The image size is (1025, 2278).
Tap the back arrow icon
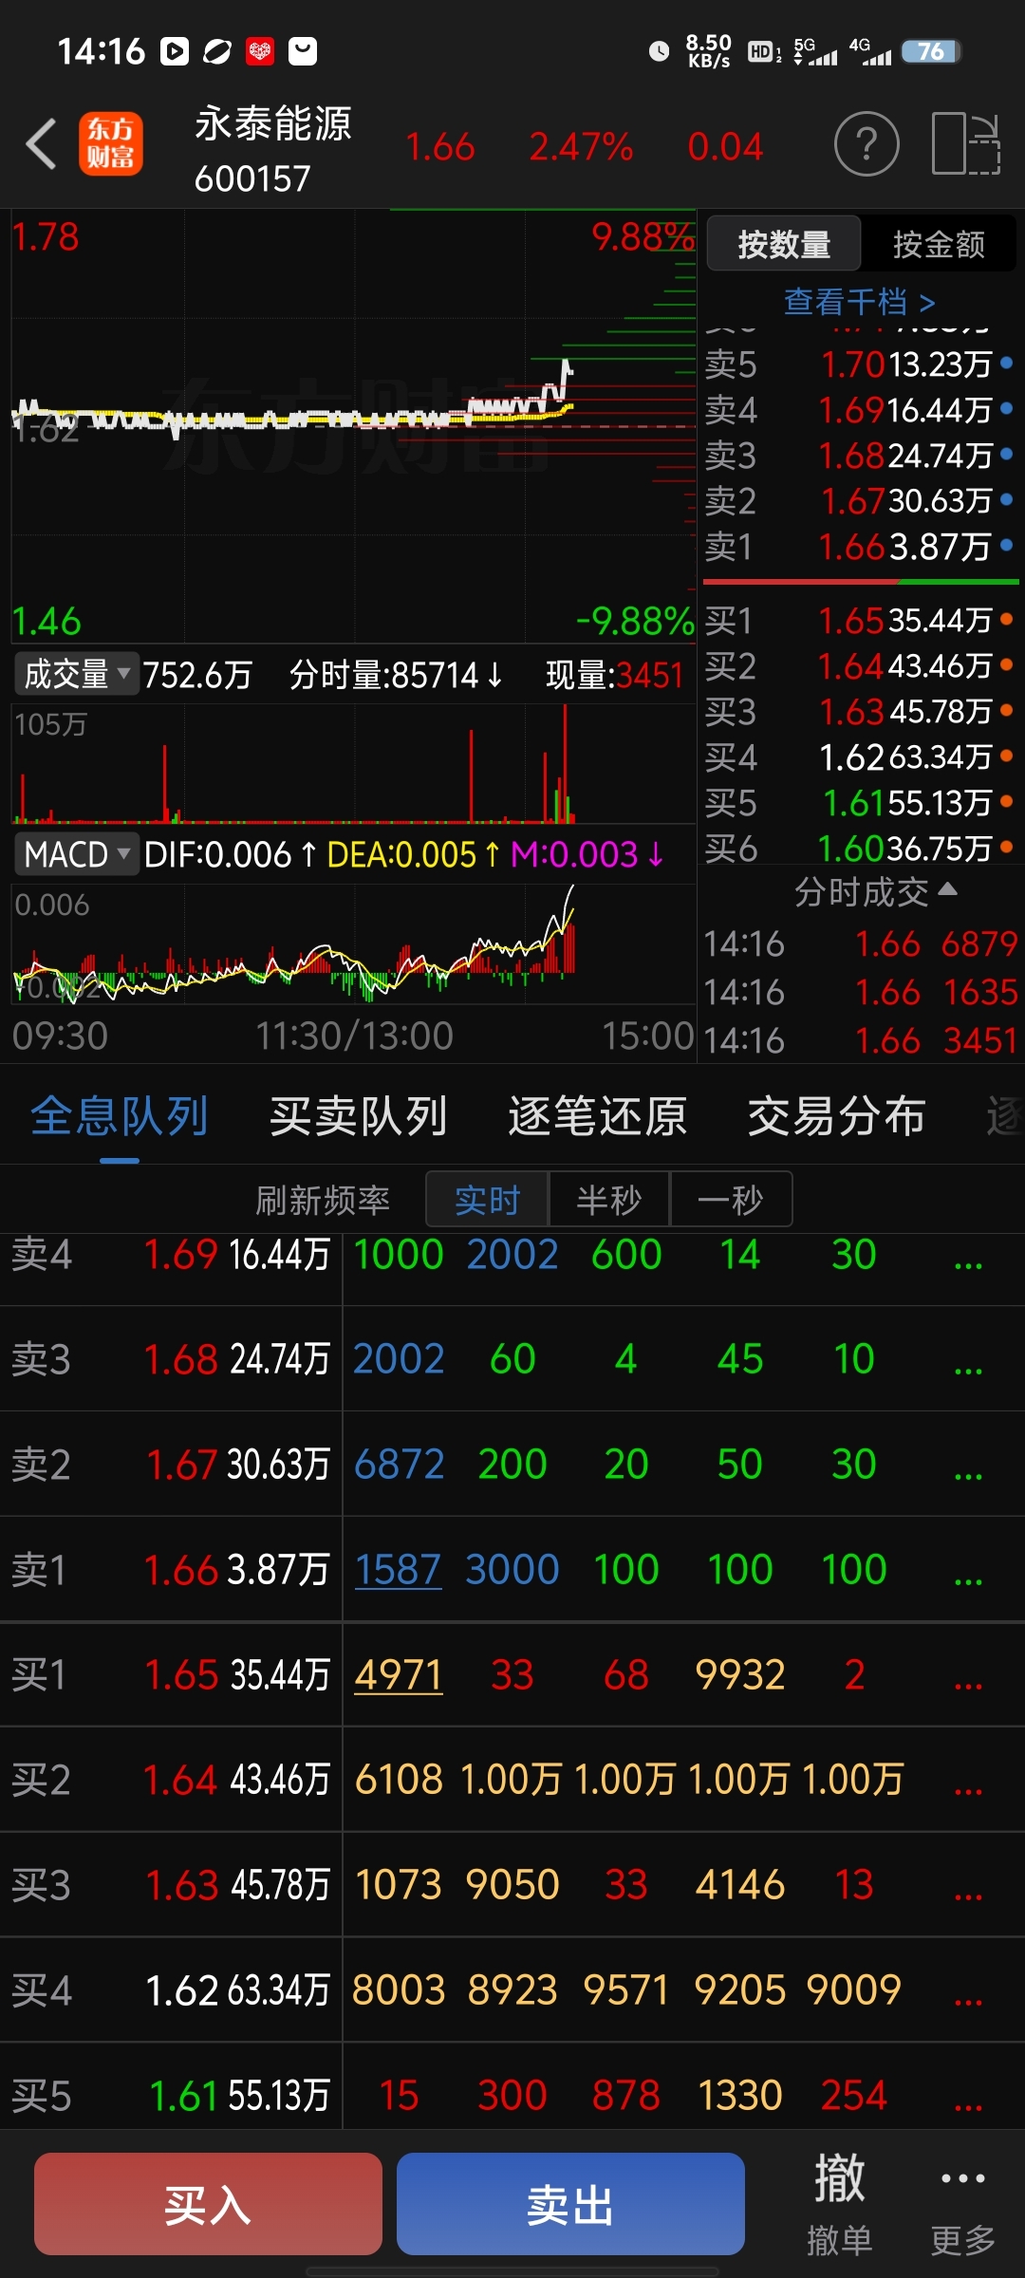(41, 144)
